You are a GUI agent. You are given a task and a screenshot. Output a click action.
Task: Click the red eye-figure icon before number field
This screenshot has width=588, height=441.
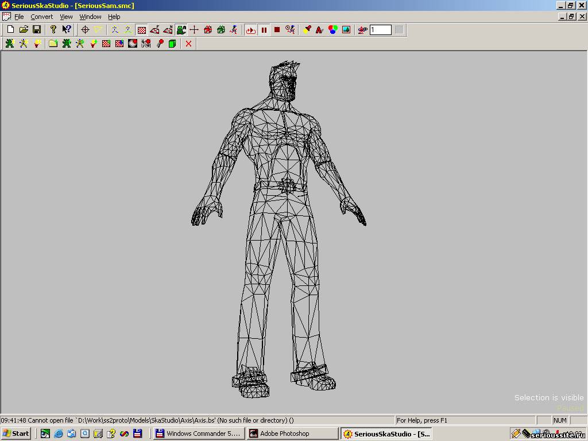pos(362,30)
